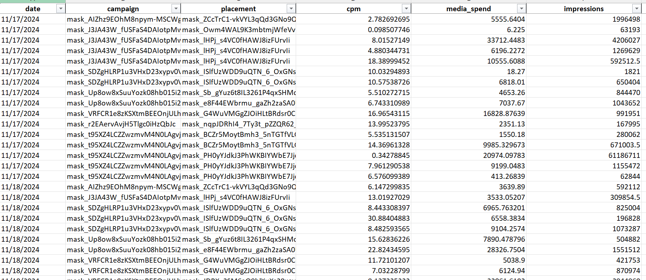Viewport: 646px width, 280px height.
Task: Select media_spend cell 10555.6088
Action: coord(469,61)
